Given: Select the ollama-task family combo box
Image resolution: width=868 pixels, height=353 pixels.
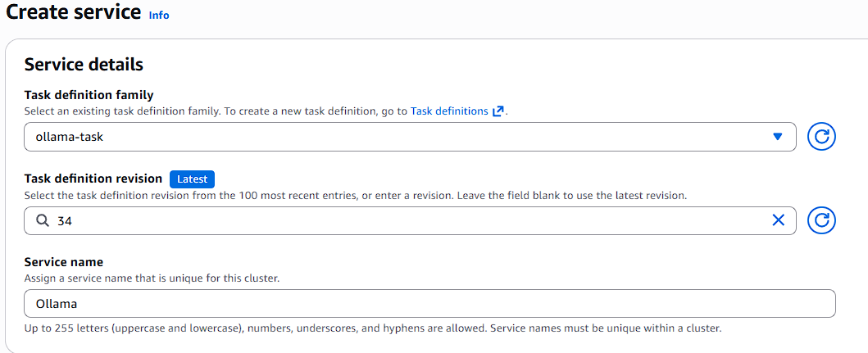Looking at the screenshot, I should click(x=393, y=137).
